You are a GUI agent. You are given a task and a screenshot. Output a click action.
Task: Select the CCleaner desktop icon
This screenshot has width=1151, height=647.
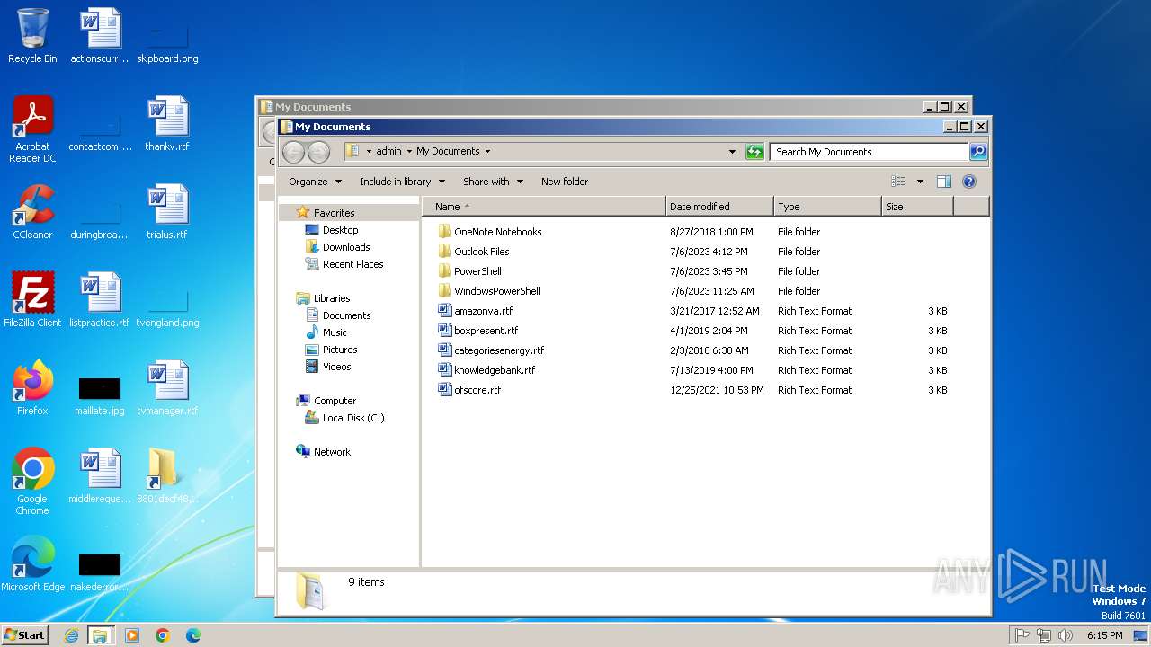click(x=32, y=212)
